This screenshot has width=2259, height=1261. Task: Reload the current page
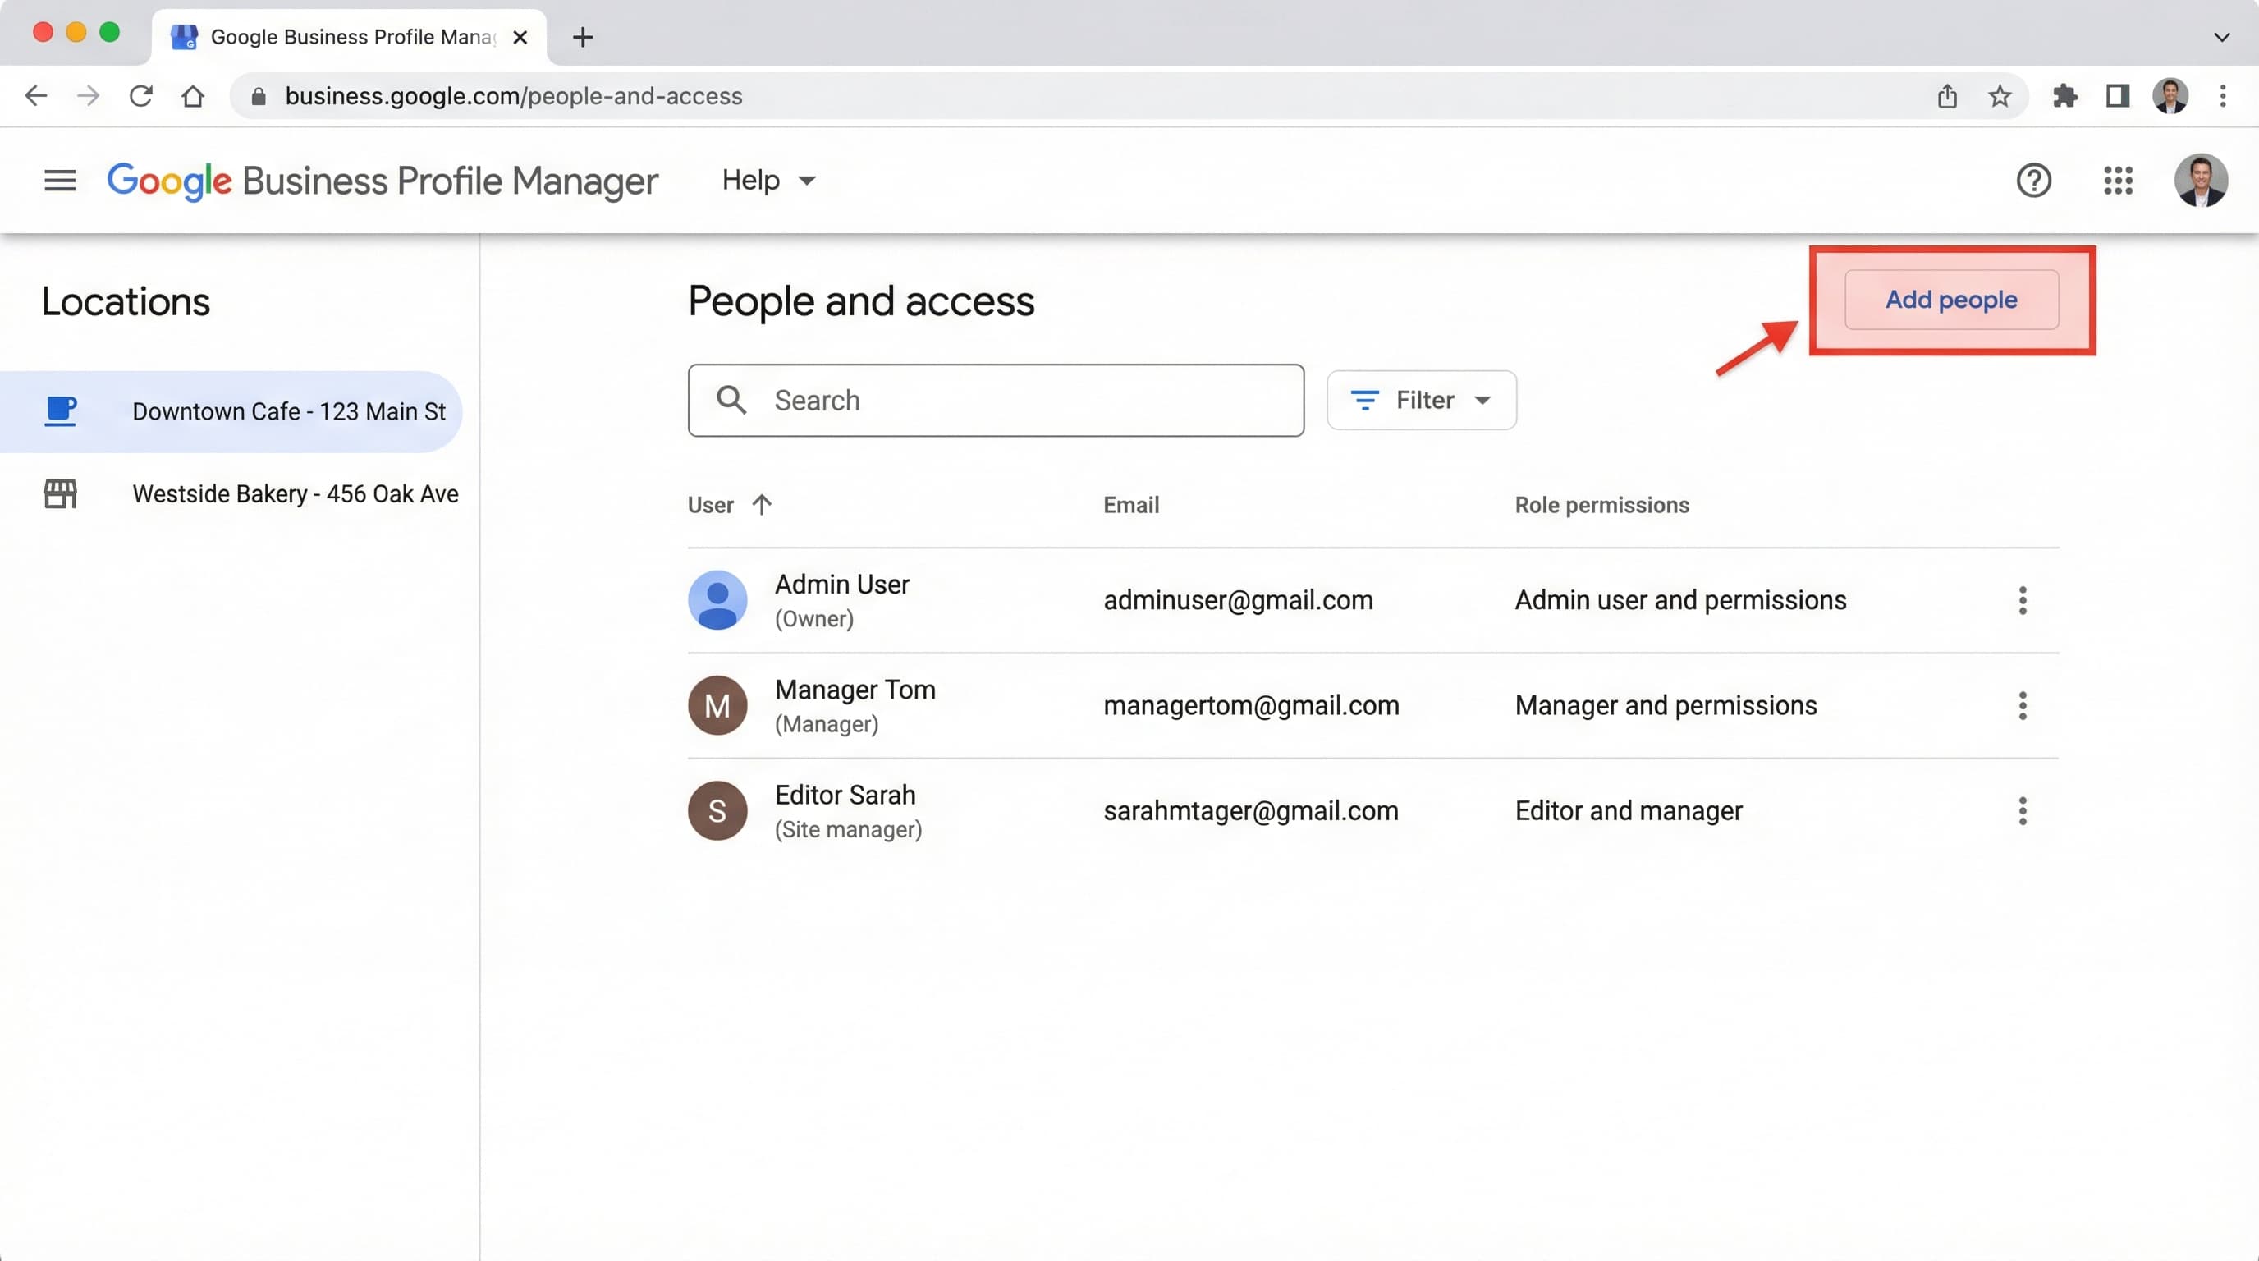coord(140,95)
